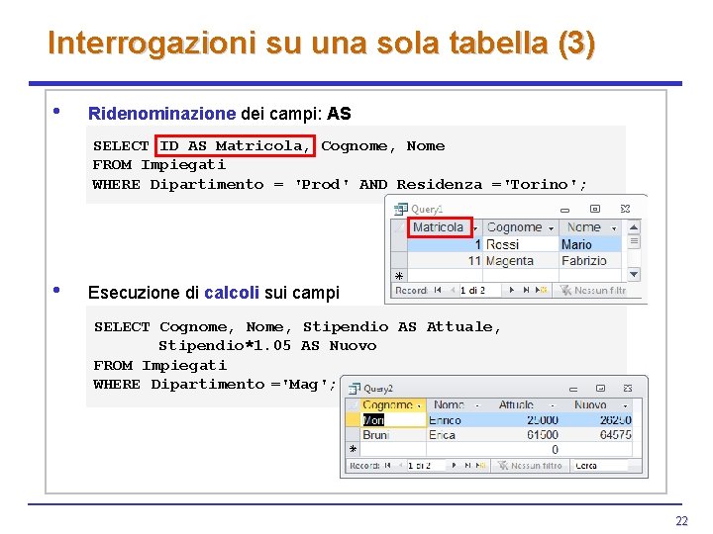The height and width of the screenshot is (534, 713).
Task: Go to previous record in Query2
Action: click(401, 466)
